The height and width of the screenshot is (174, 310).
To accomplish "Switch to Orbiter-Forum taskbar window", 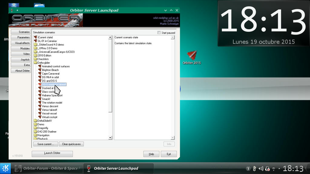I will [x=48, y=168].
